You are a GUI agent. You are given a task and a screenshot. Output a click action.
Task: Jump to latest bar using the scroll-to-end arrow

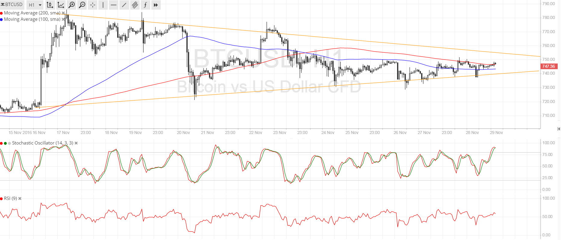[x=559, y=129]
